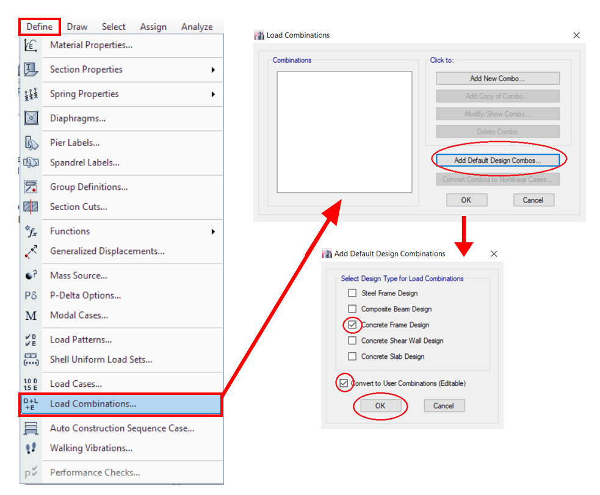
Task: Expand the Section Properties submenu arrow
Action: [x=213, y=70]
